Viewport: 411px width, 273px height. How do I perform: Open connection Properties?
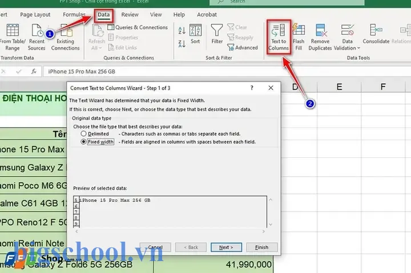coord(123,38)
